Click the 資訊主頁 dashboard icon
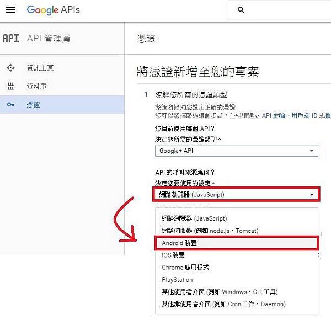This screenshot has height=320, width=331. click(10, 68)
